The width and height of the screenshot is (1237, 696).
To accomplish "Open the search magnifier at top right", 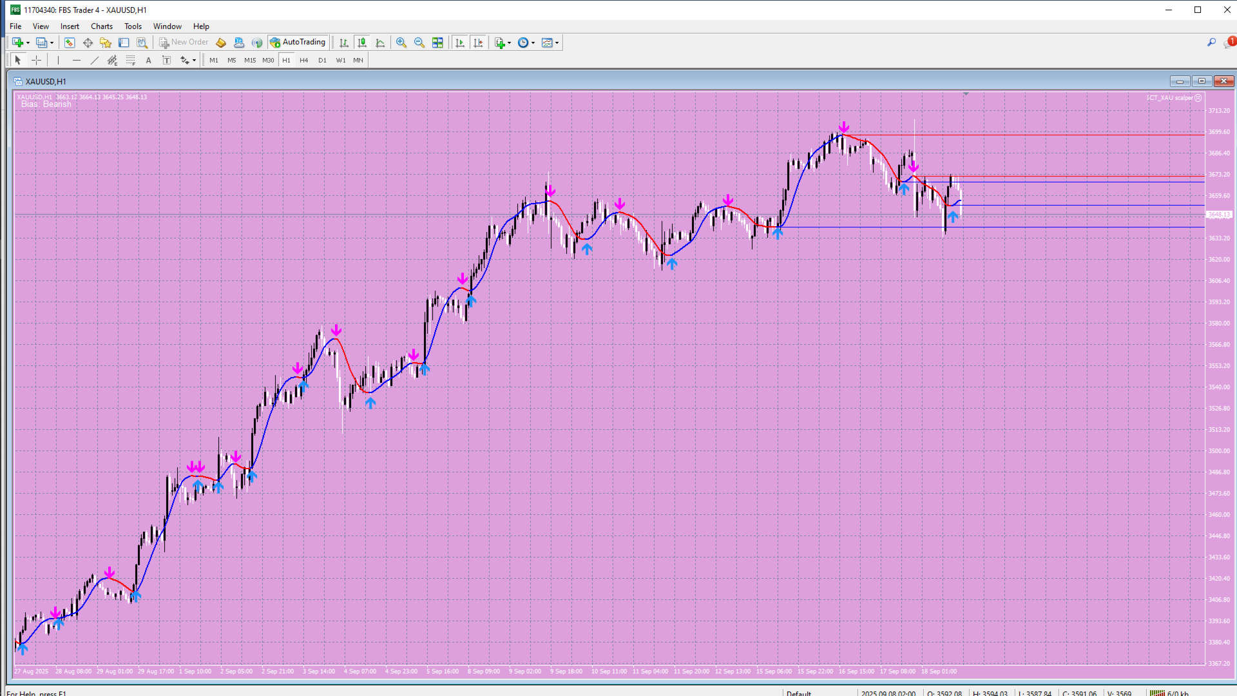I will click(1211, 43).
